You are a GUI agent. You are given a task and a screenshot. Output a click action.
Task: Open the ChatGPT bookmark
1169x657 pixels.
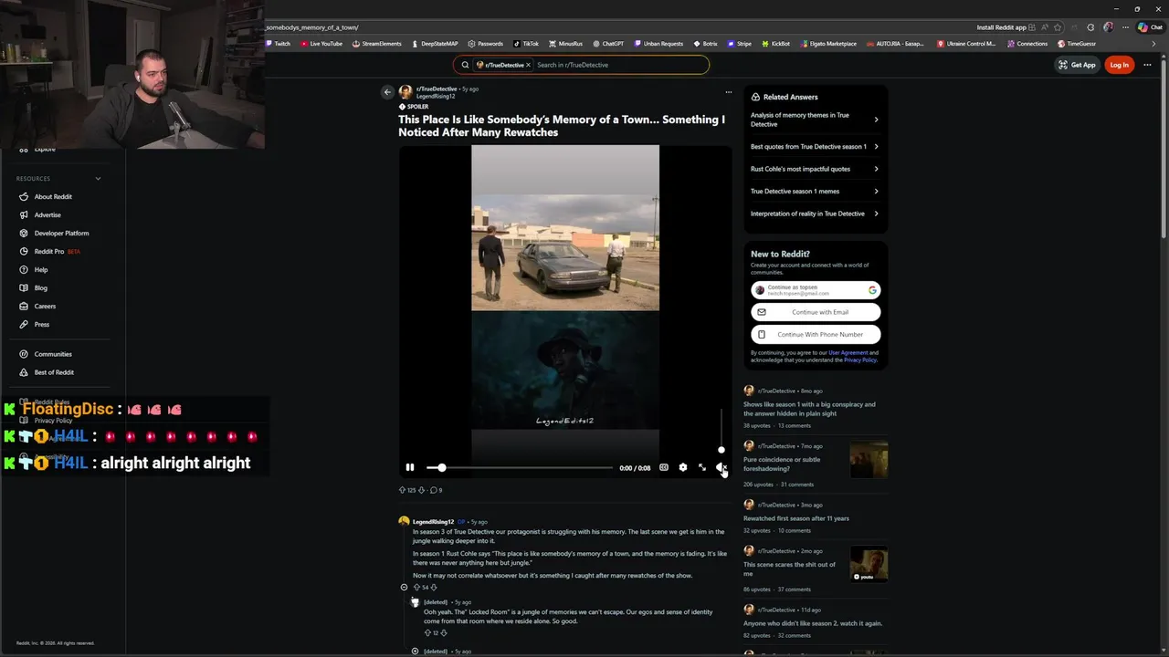tap(608, 44)
